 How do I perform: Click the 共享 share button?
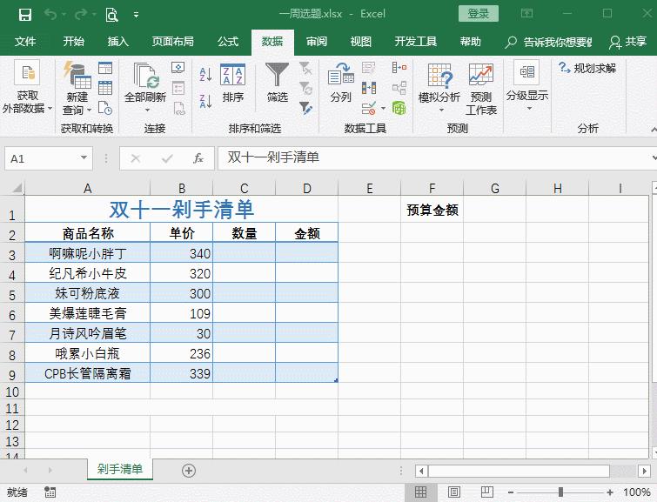tap(627, 42)
